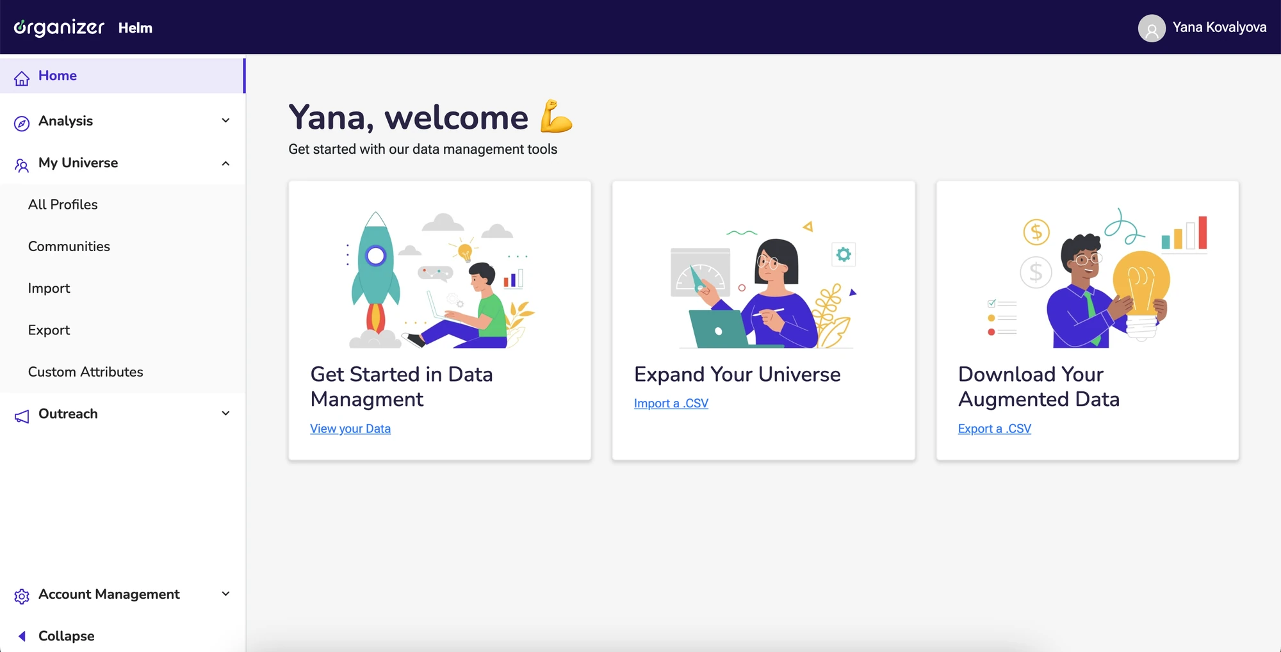Open the Home menu item
Viewport: 1281px width, 652px height.
pyautogui.click(x=122, y=76)
